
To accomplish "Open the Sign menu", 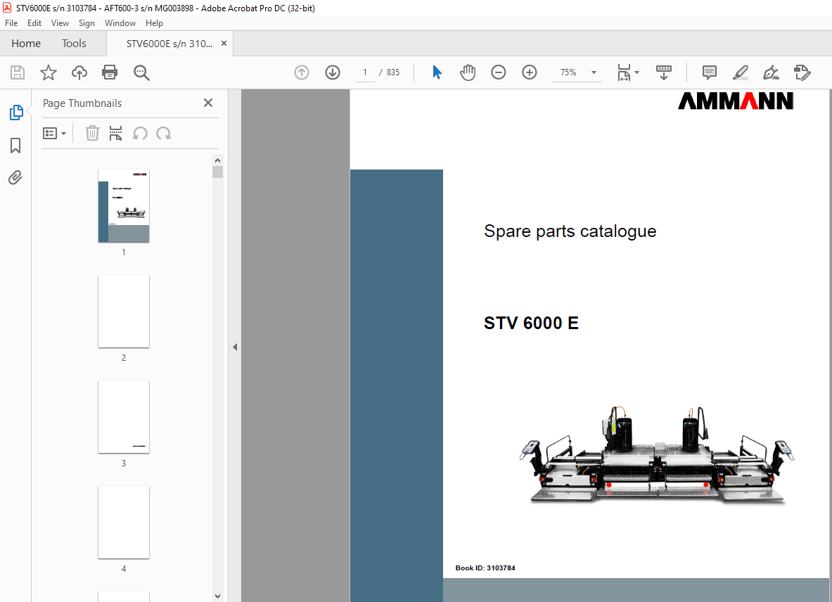I will coord(87,23).
